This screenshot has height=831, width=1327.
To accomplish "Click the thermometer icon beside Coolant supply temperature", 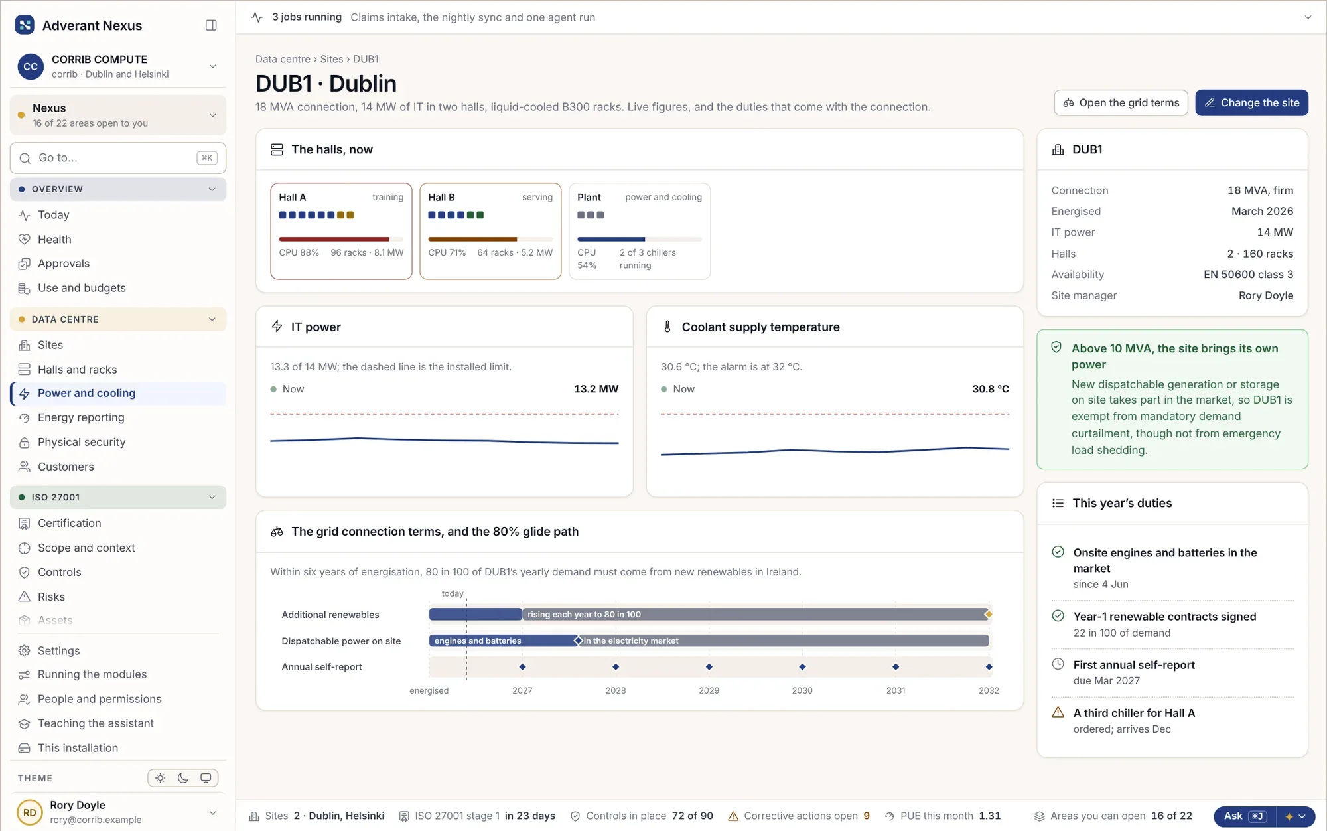I will point(667,327).
